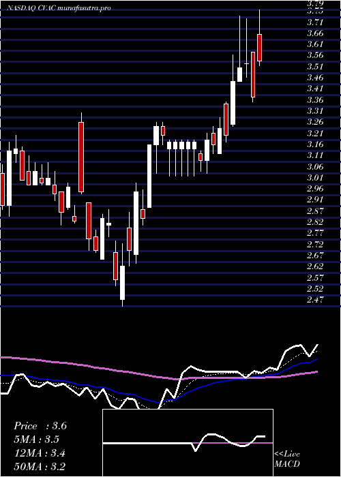Click the lowest white candlestick near 2.47
This screenshot has height=477, width=341.
122,283
